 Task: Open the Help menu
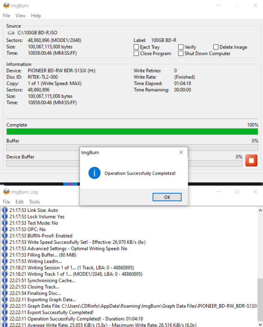(x=36, y=16)
